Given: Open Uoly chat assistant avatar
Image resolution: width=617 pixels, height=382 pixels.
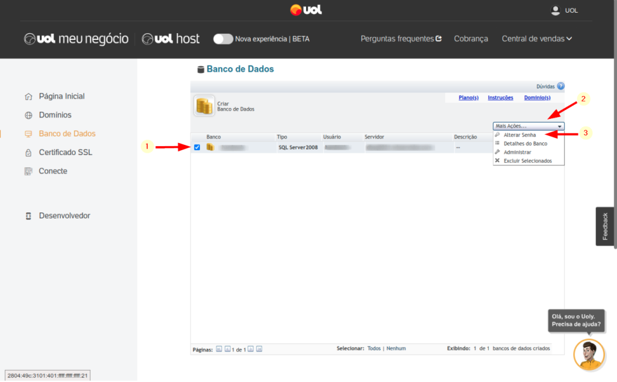Looking at the screenshot, I should click(589, 354).
